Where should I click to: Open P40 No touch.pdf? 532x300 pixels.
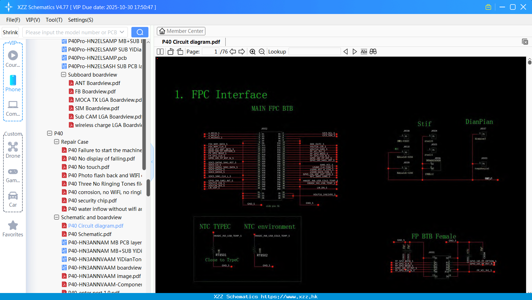point(89,167)
